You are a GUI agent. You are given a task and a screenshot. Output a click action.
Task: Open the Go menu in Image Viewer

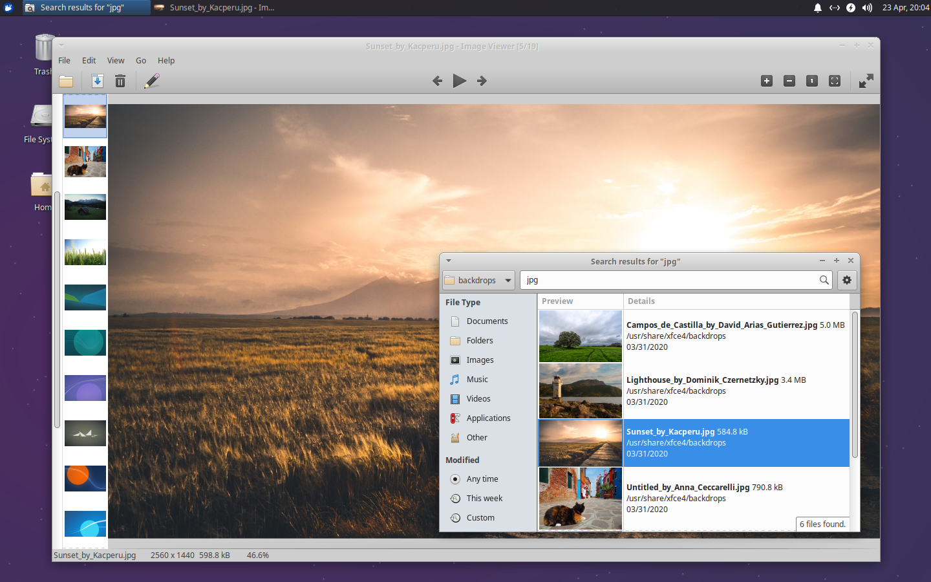coord(140,60)
